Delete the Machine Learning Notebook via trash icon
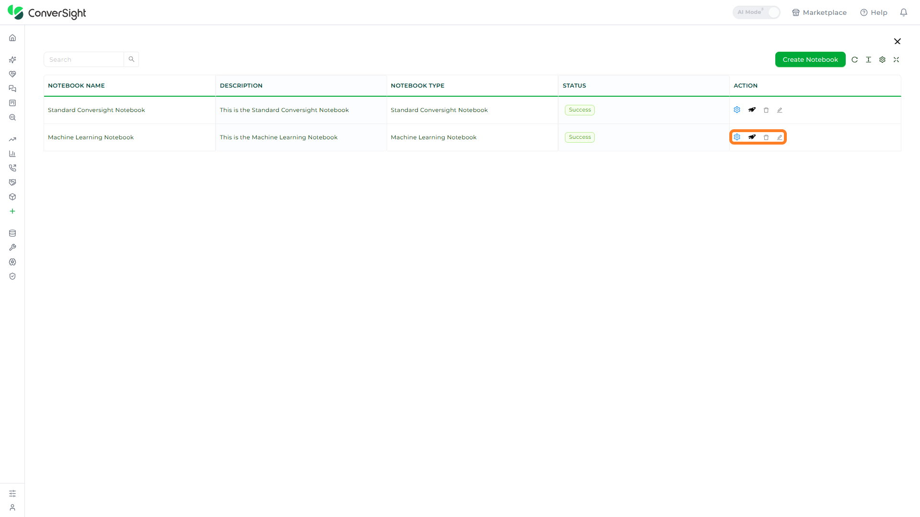920x517 pixels. click(766, 137)
